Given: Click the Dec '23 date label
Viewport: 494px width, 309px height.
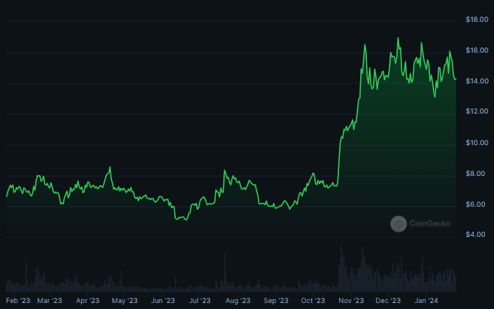Looking at the screenshot, I should pyautogui.click(x=388, y=301).
